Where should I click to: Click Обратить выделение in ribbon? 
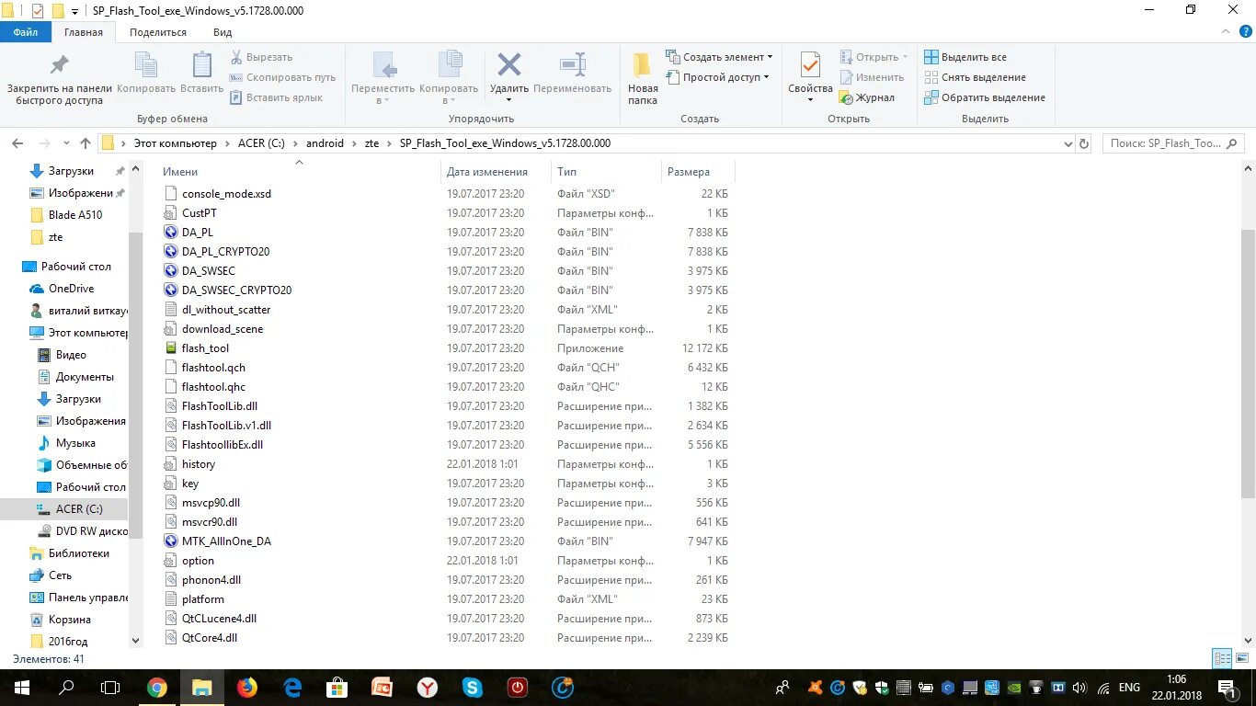coord(985,97)
